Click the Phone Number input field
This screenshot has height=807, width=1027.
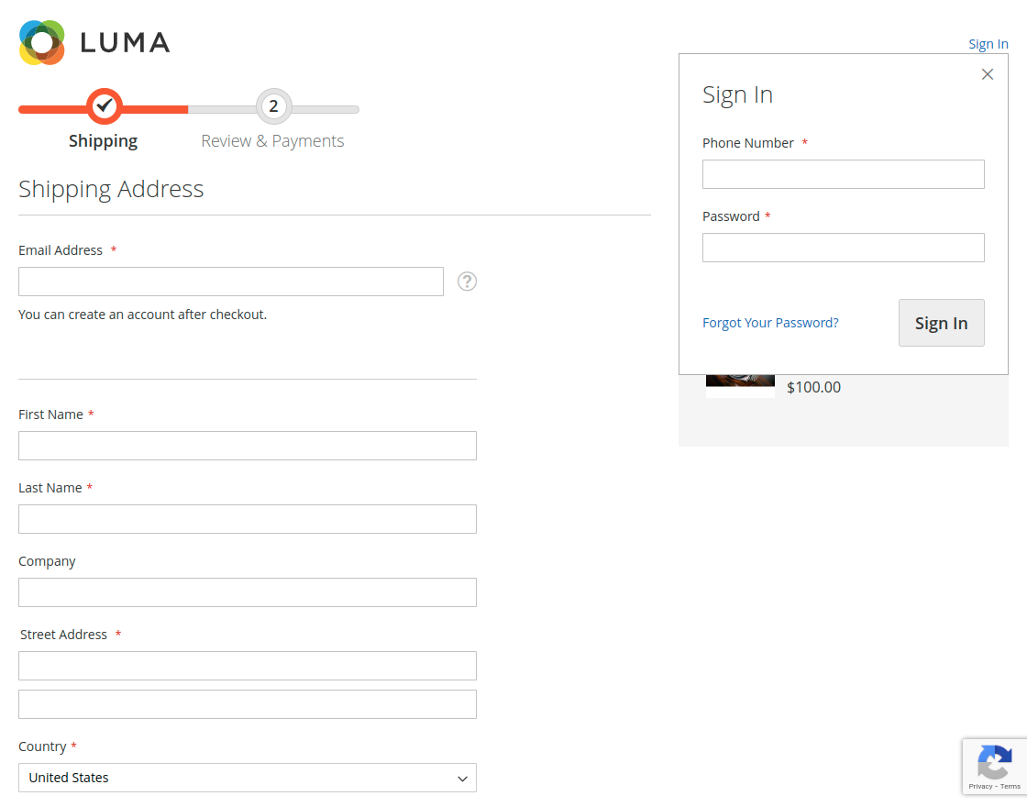pos(843,173)
